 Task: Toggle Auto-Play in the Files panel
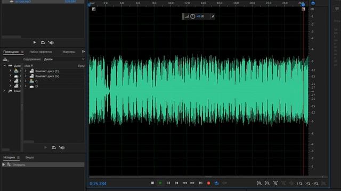[x=51, y=42]
